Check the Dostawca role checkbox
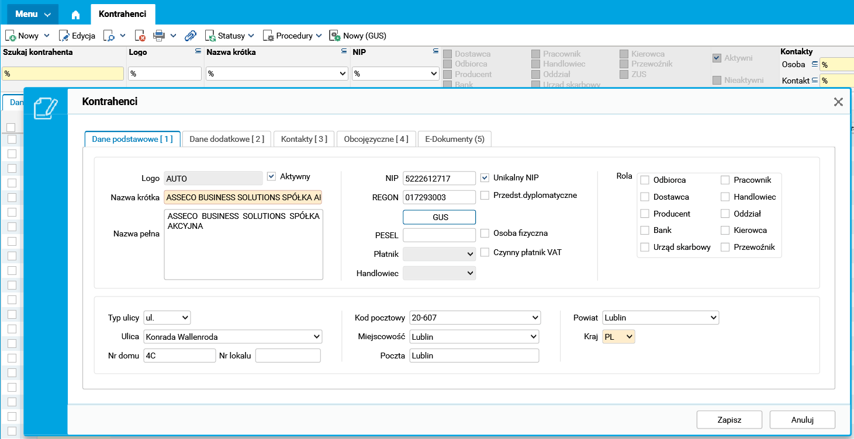This screenshot has width=854, height=439. click(x=645, y=197)
